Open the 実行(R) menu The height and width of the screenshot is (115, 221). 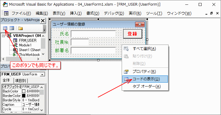pos(135,13)
